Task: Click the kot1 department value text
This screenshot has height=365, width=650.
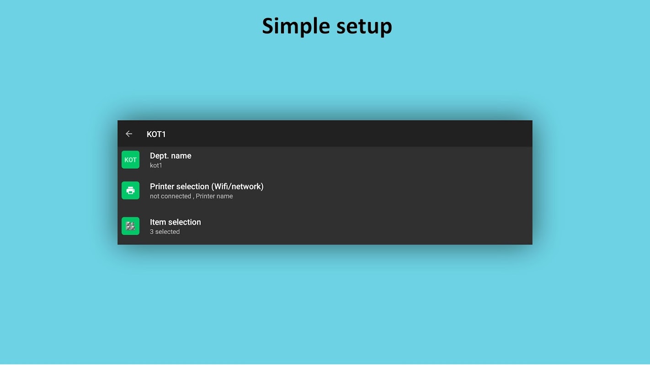Action: 156,166
